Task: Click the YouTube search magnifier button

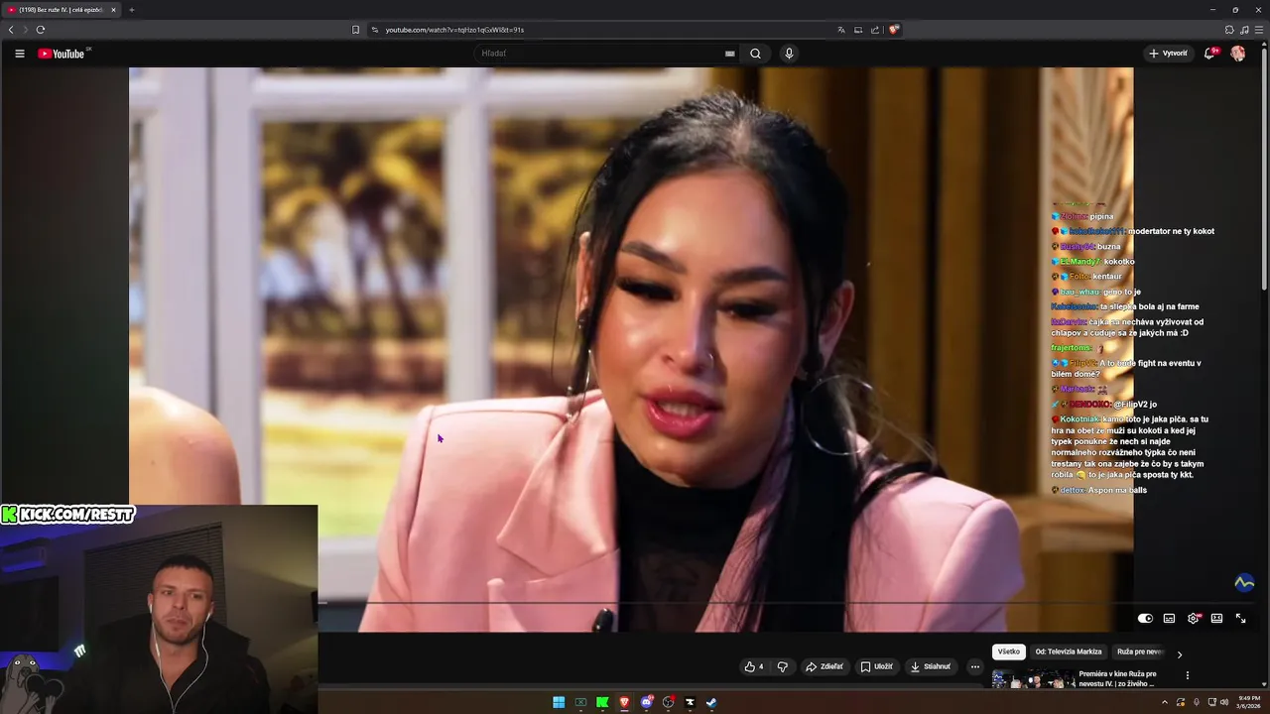Action: (755, 54)
